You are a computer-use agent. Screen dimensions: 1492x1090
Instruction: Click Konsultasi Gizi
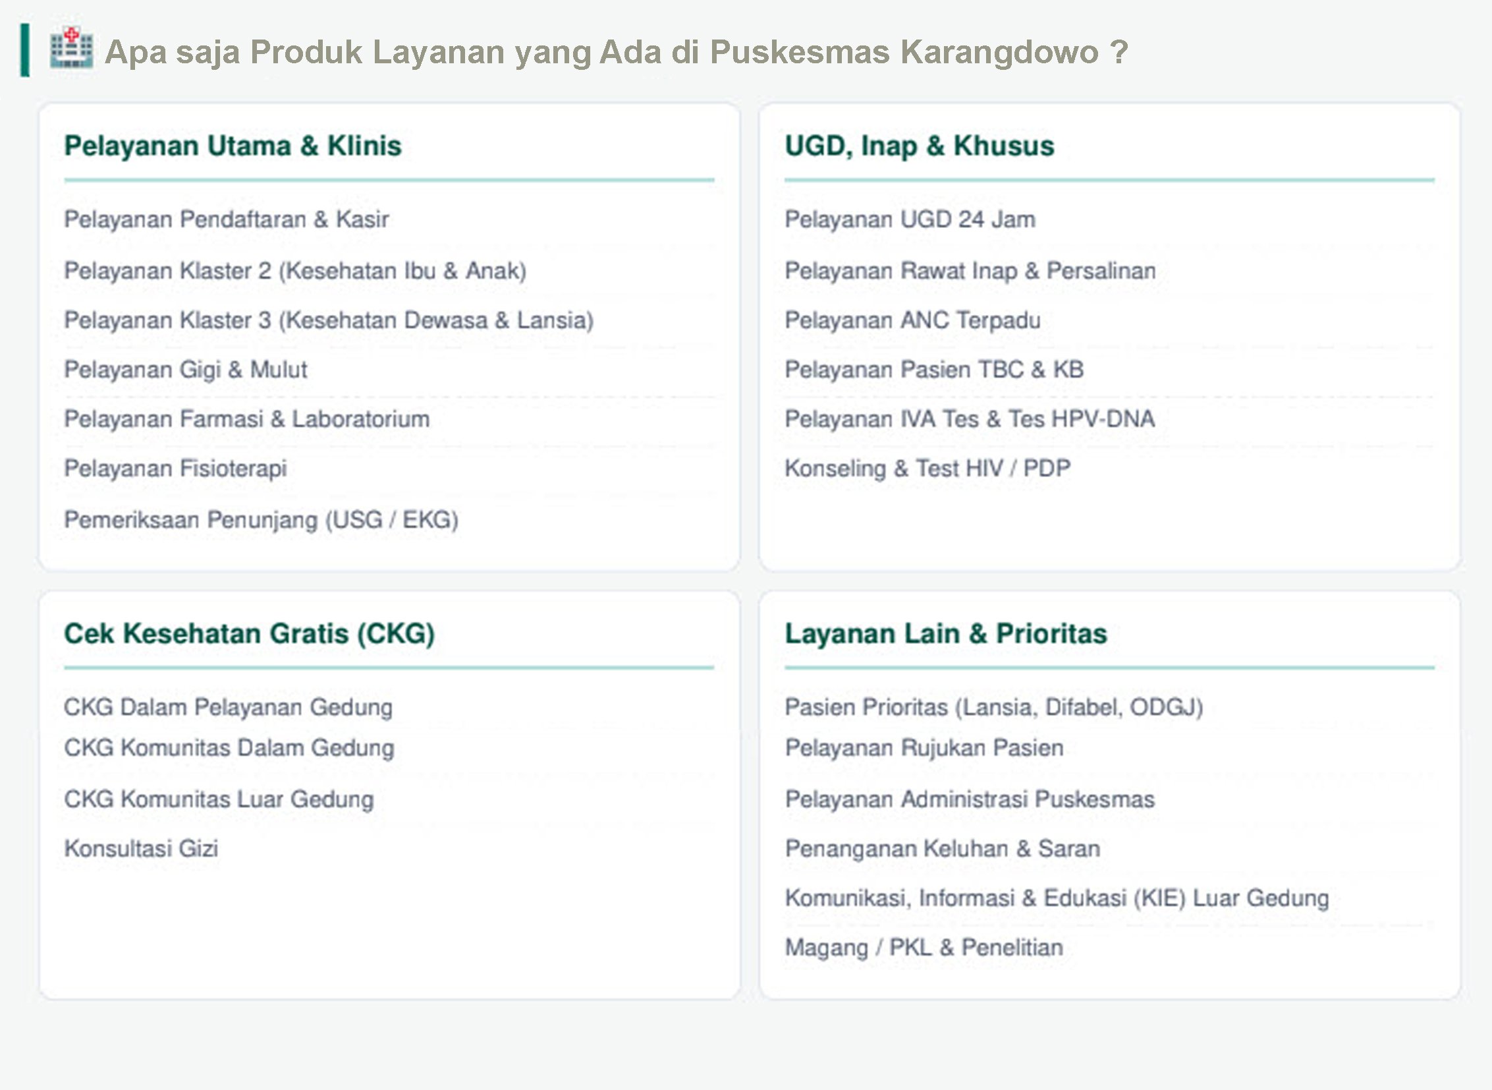tap(141, 849)
